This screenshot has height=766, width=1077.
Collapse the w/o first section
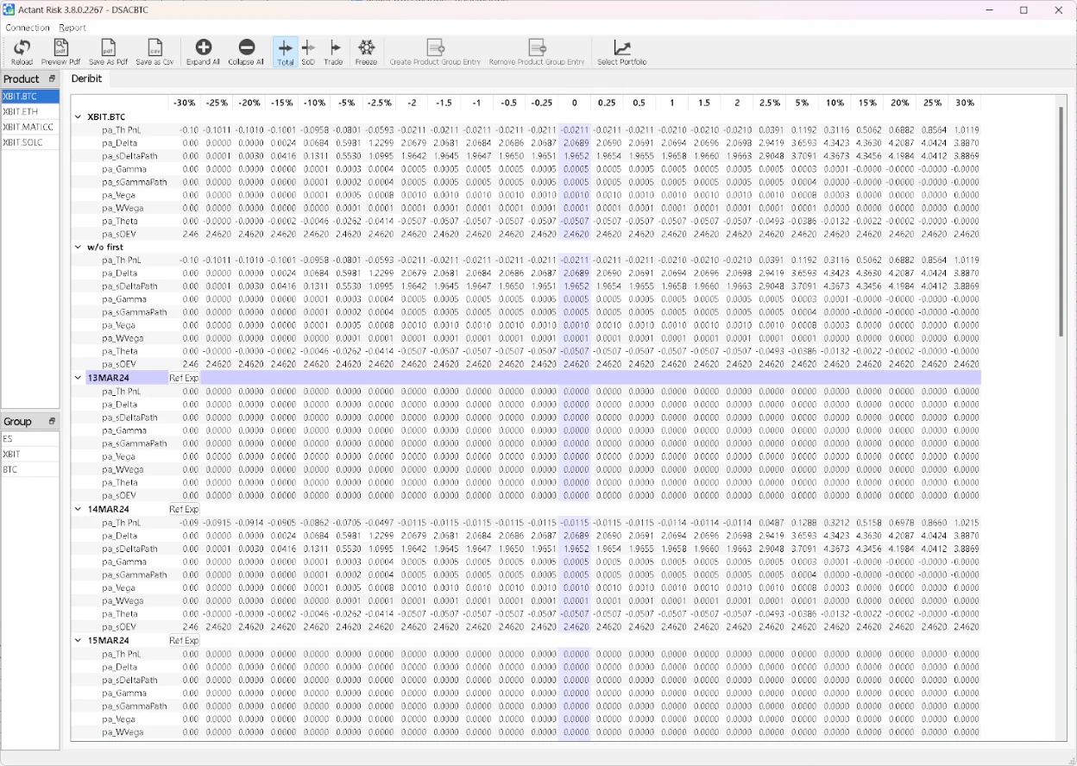coord(78,247)
